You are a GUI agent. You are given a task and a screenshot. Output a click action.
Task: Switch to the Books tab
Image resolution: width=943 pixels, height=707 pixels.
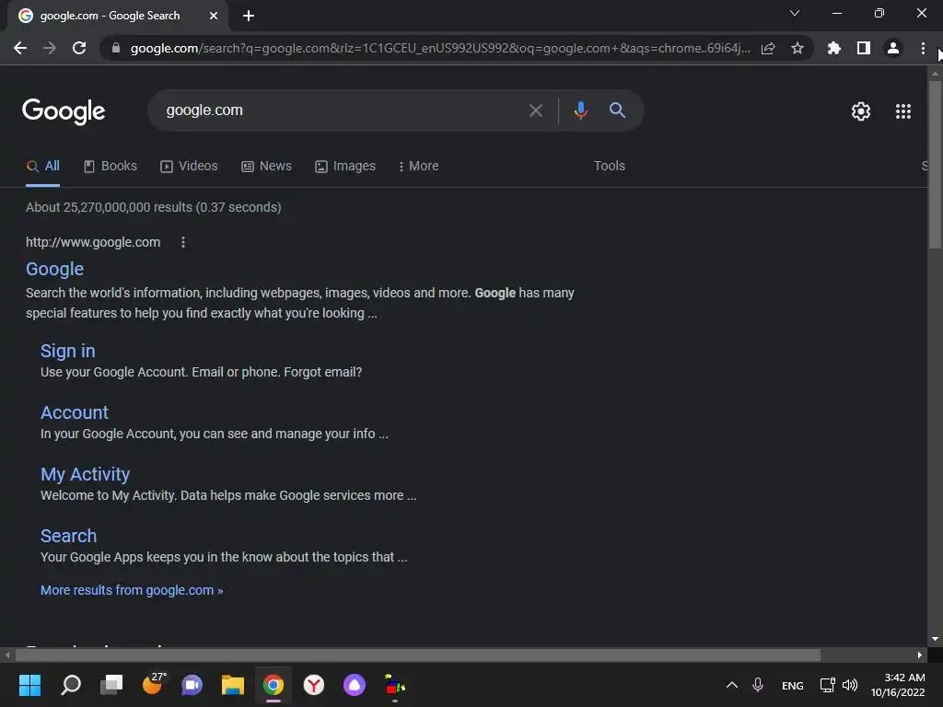click(x=111, y=166)
